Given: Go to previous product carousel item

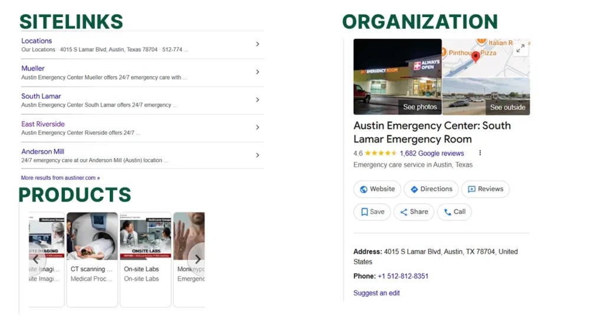Looking at the screenshot, I should [35, 259].
